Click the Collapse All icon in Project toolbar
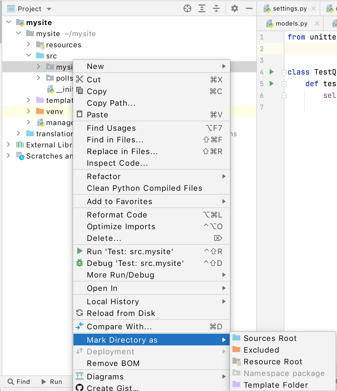 pos(216,8)
